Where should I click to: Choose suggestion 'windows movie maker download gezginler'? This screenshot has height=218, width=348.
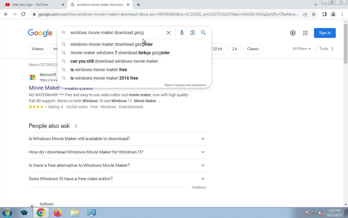point(134,44)
